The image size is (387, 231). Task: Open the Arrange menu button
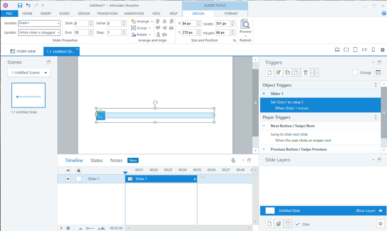[142, 21]
